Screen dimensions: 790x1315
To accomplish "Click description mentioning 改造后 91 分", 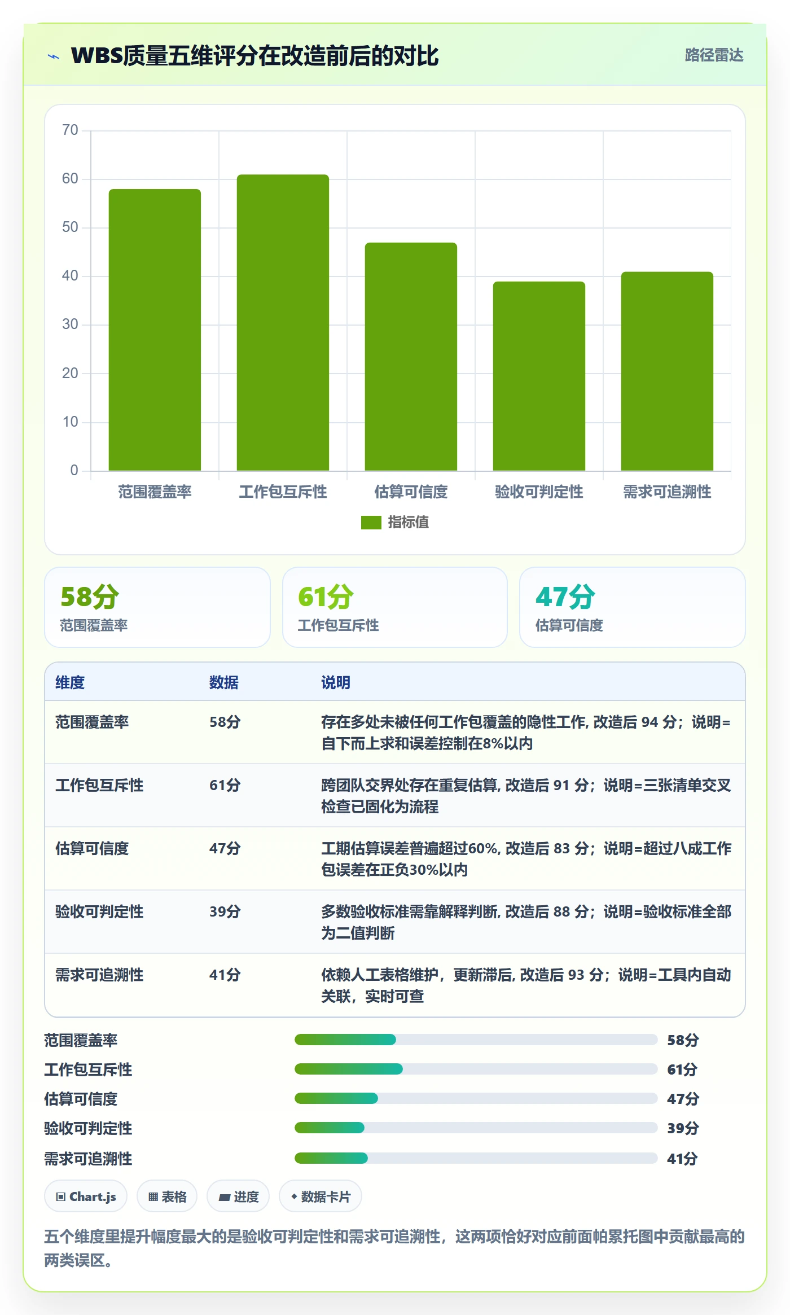I will 526,796.
